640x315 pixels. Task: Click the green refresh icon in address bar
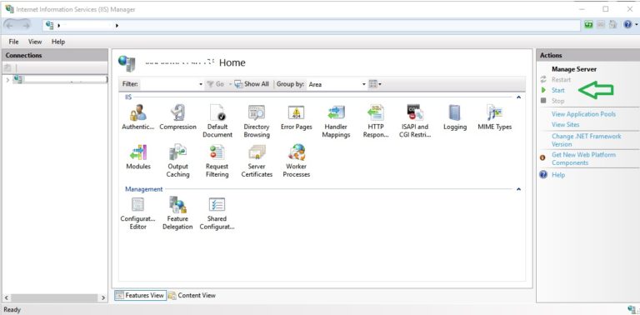click(588, 25)
